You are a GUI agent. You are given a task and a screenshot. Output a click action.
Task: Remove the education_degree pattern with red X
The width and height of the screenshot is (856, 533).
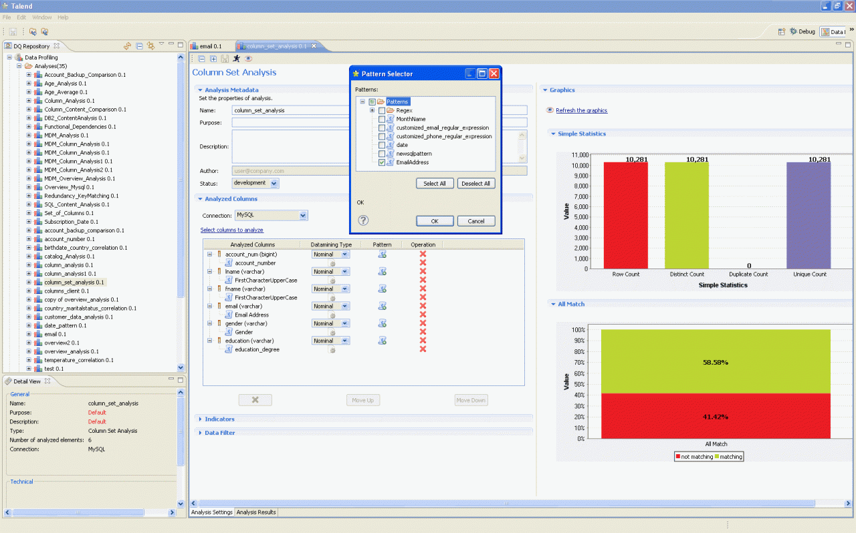pyautogui.click(x=423, y=349)
